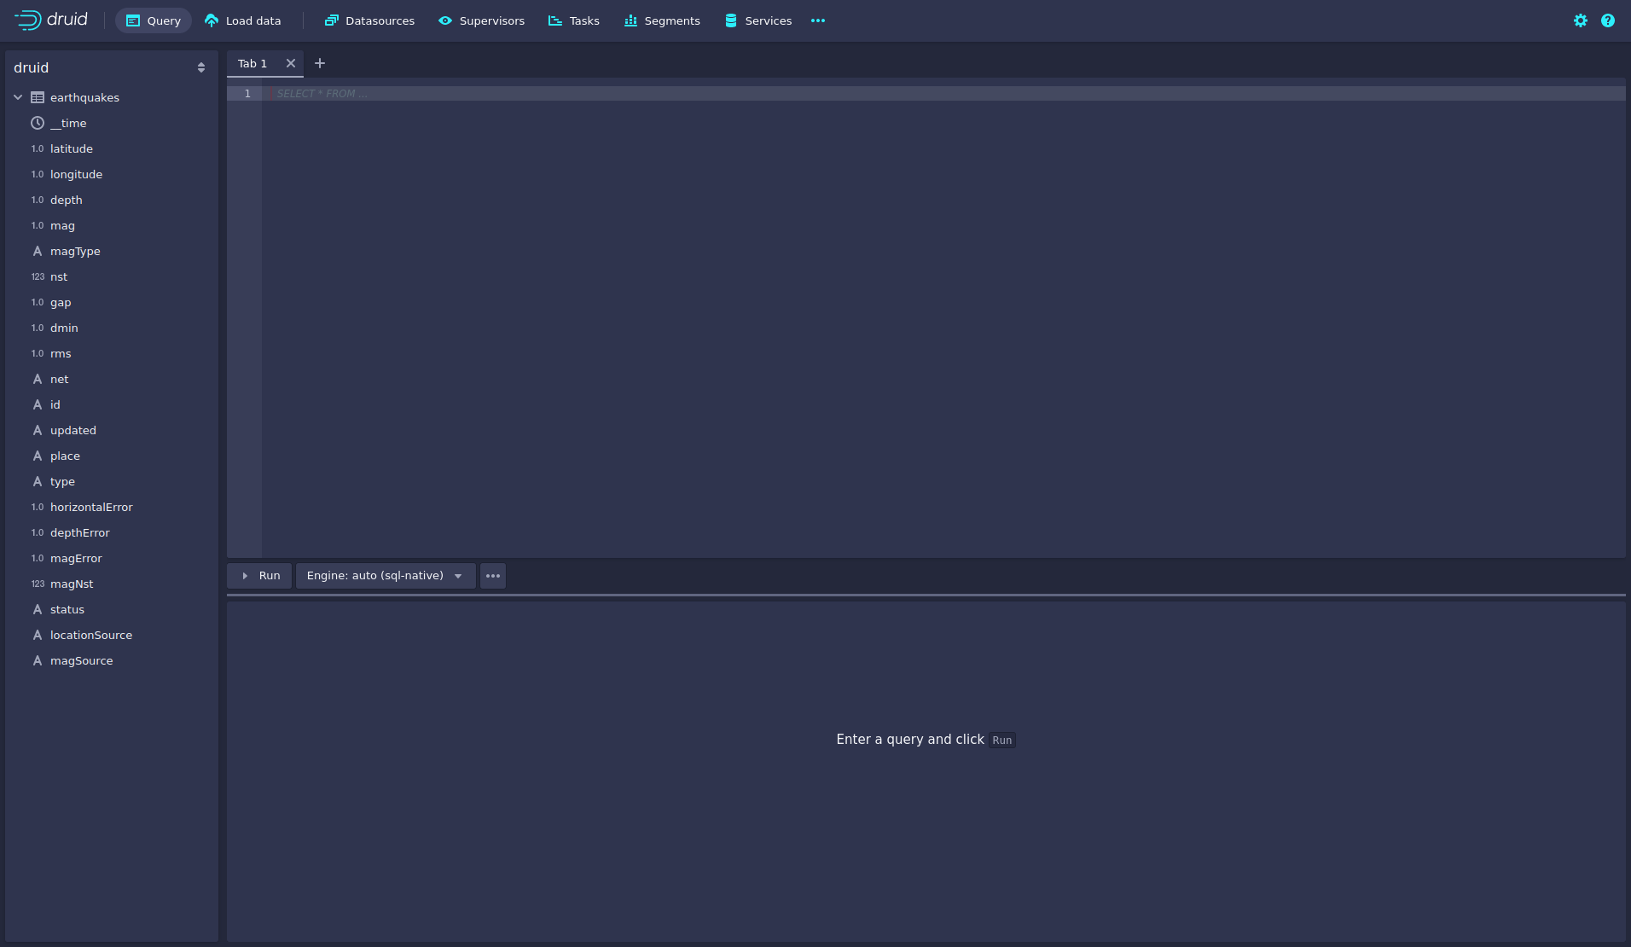1631x947 pixels.
Task: Click the more options dots in top navigation
Action: point(818,20)
